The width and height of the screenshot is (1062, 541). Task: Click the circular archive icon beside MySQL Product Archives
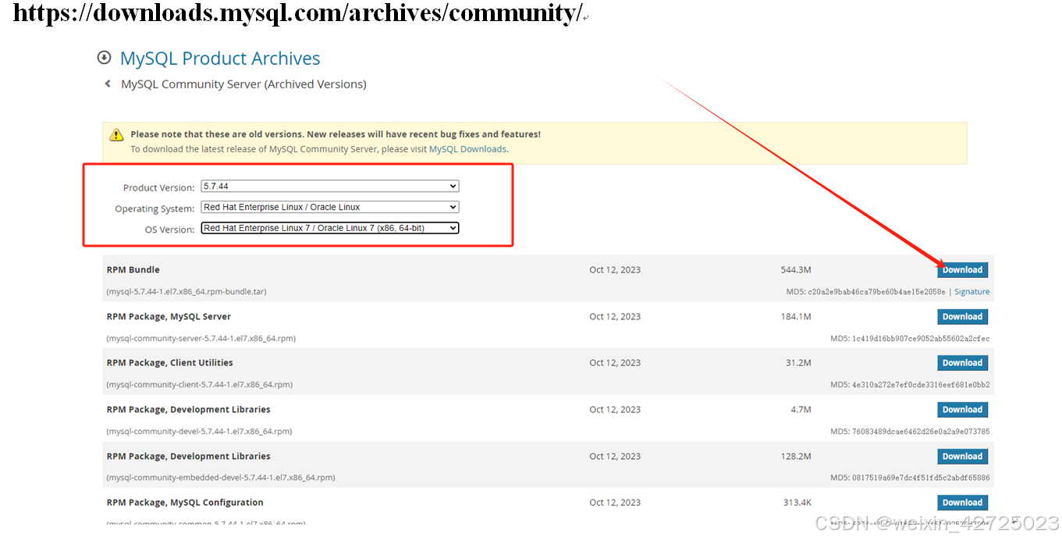[104, 57]
